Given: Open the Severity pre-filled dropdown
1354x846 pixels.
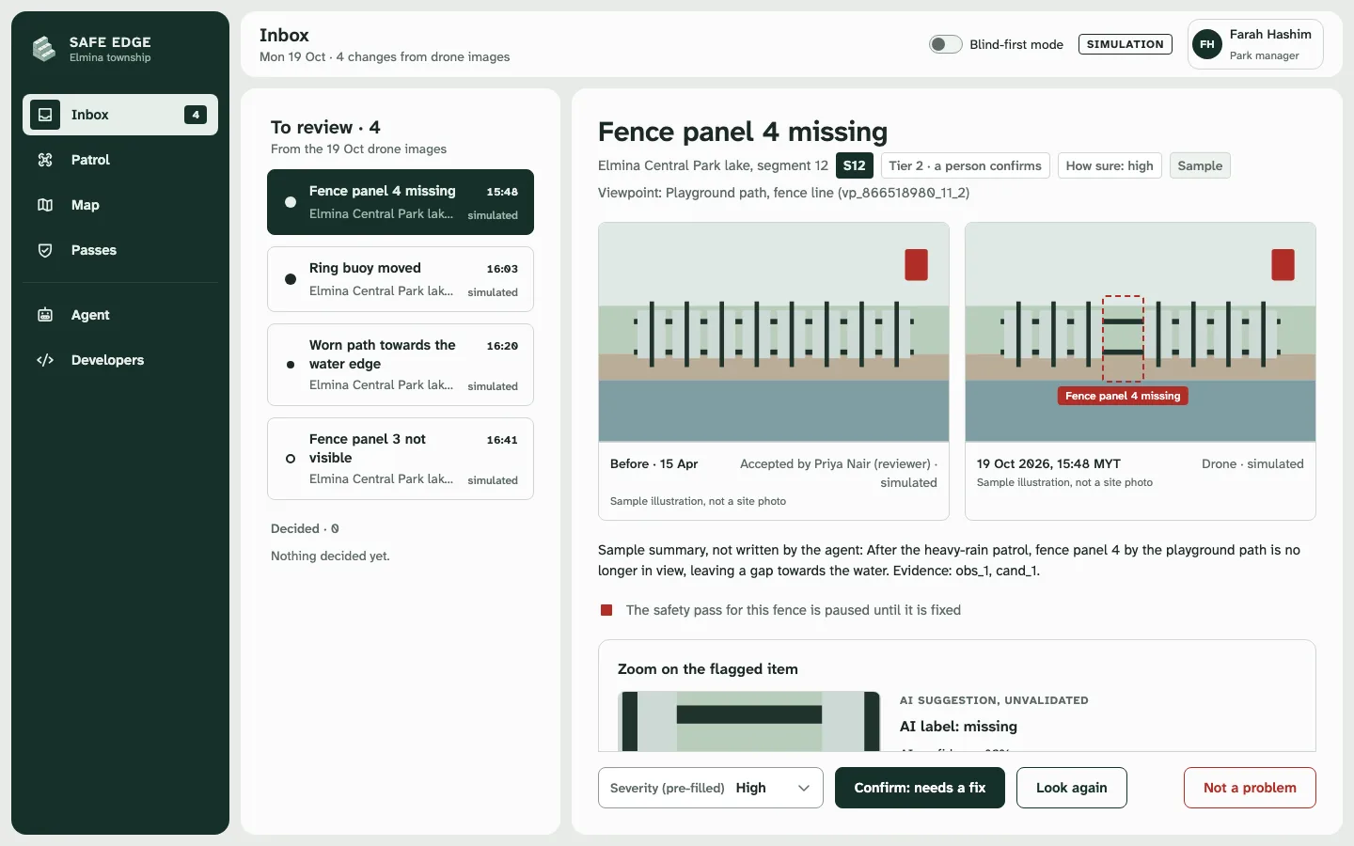Looking at the screenshot, I should point(711,788).
